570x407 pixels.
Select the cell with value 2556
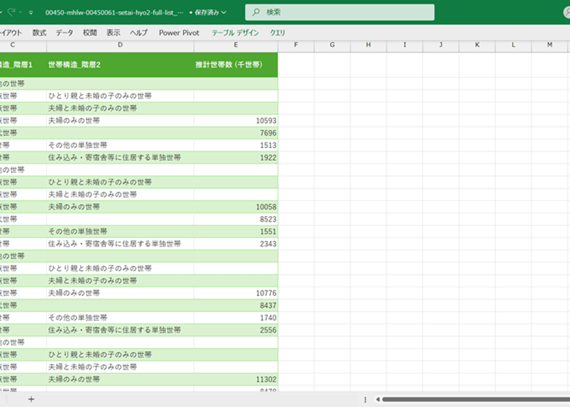tap(236, 330)
